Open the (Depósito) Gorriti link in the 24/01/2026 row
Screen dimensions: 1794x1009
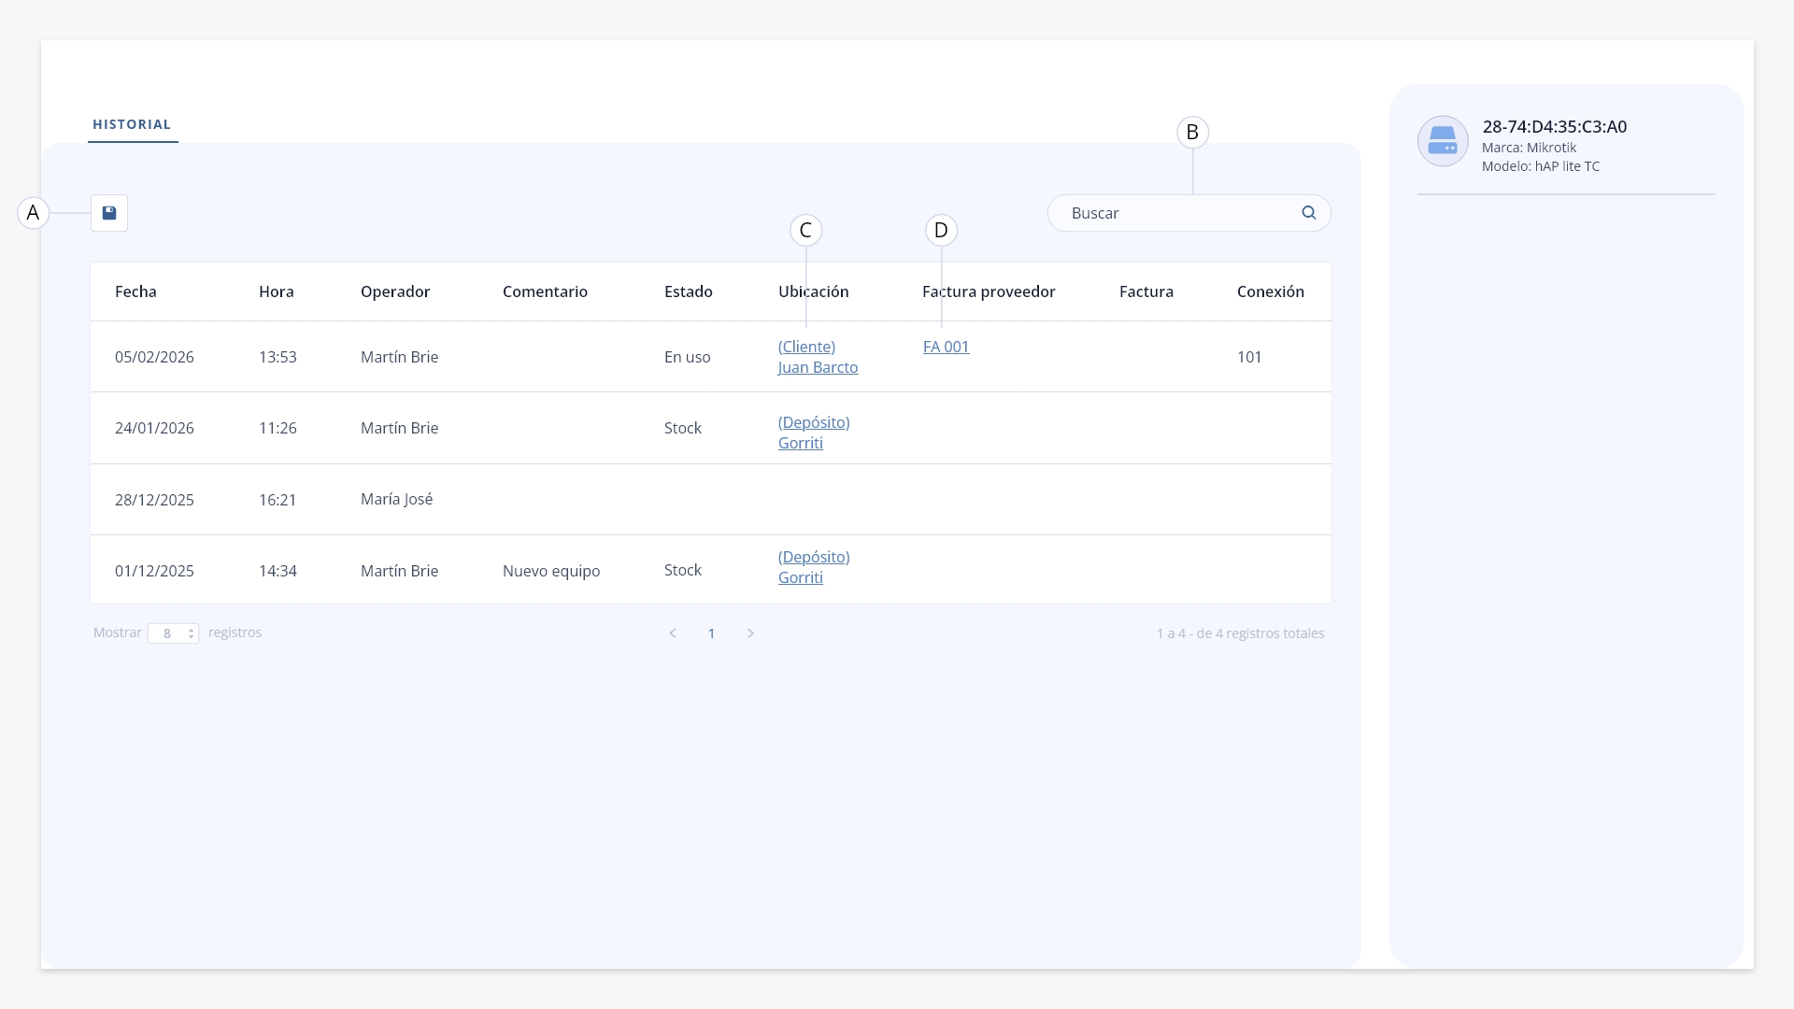click(814, 433)
